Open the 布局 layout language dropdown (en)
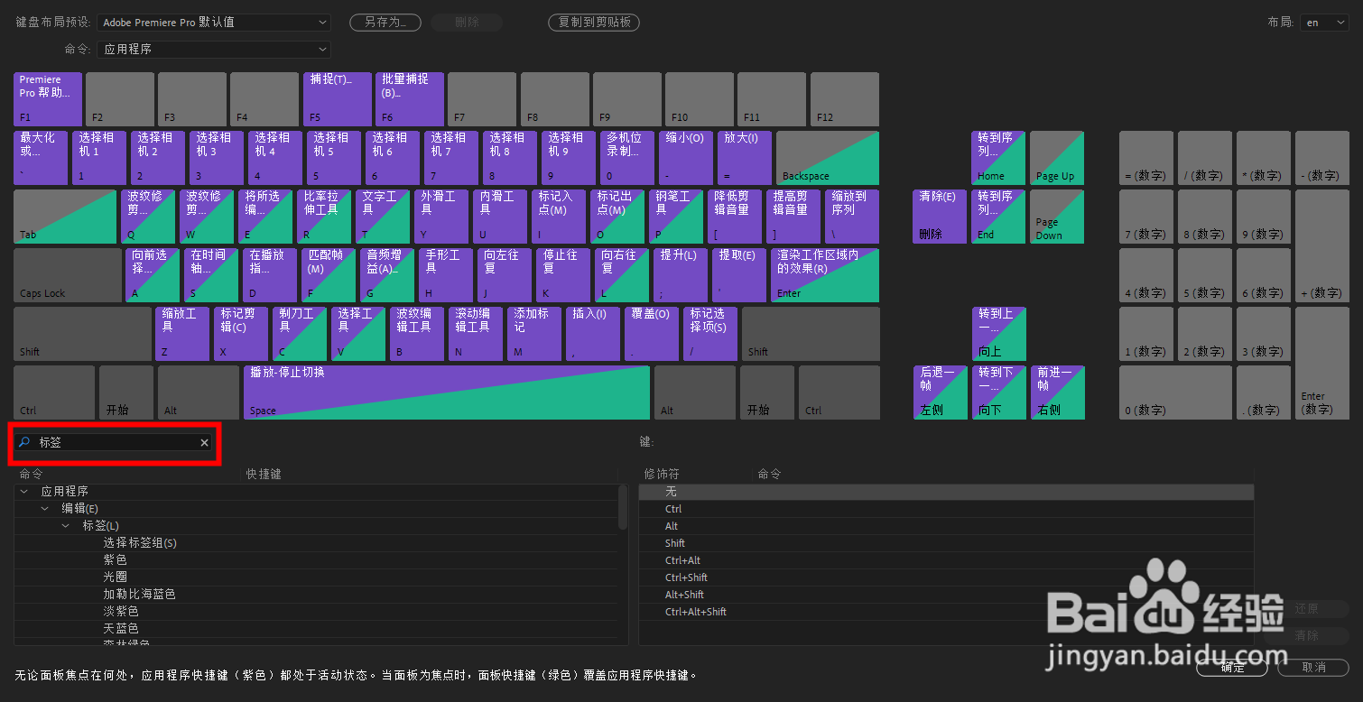 point(1326,23)
